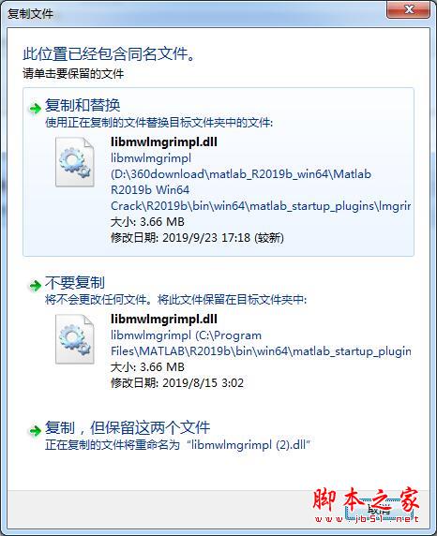
Task: Click bold libmwlmgrimpl.dll name under 复制和替换
Action: pos(164,141)
